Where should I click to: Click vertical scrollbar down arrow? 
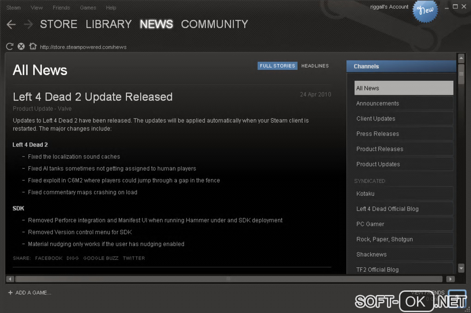tap(461, 268)
